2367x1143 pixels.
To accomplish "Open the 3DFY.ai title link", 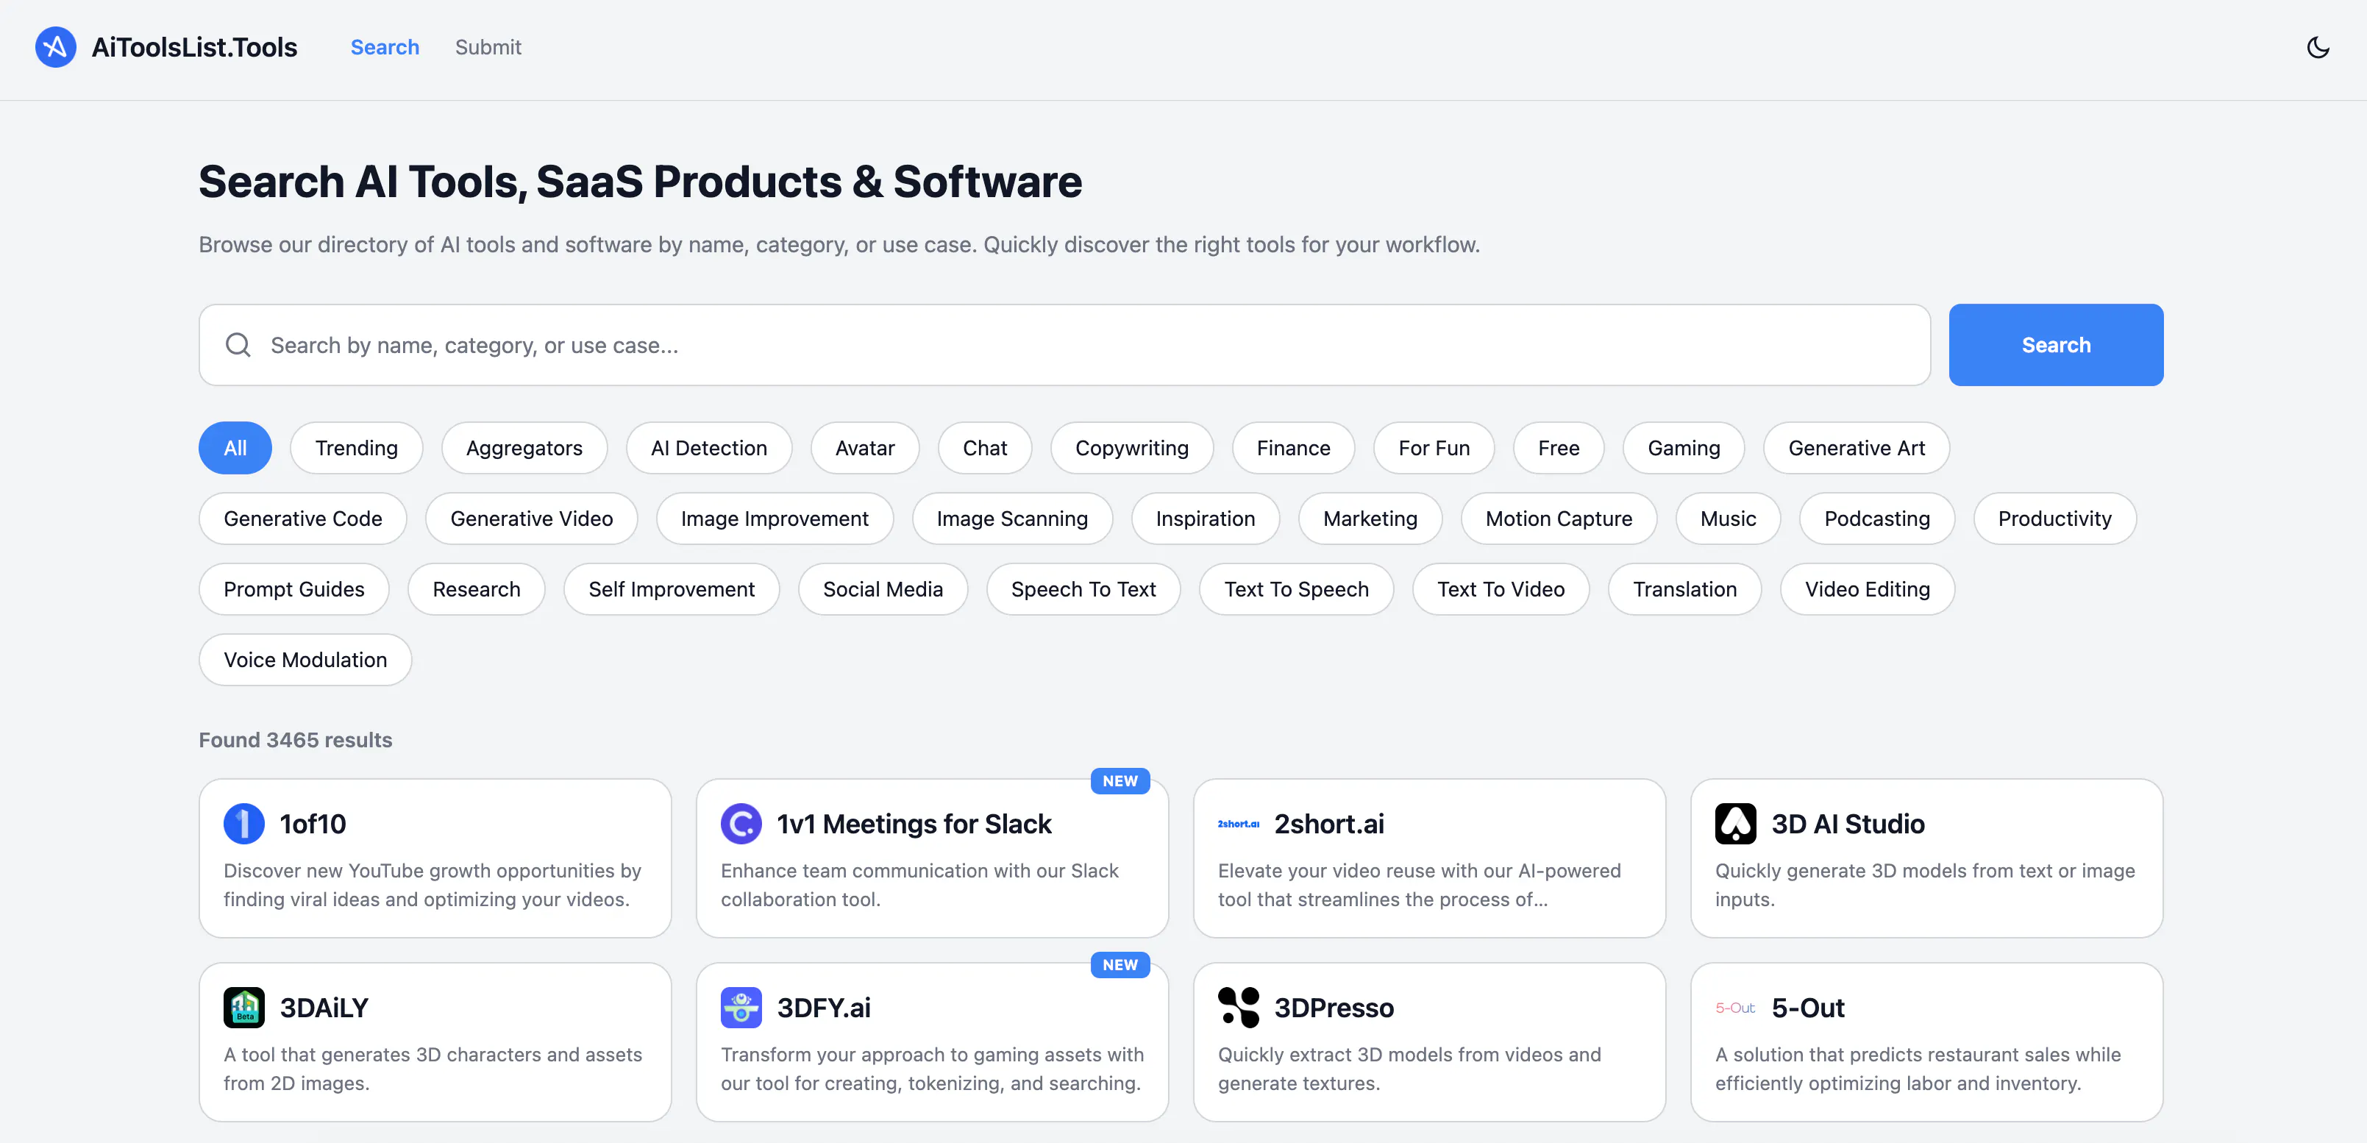I will click(x=823, y=1007).
